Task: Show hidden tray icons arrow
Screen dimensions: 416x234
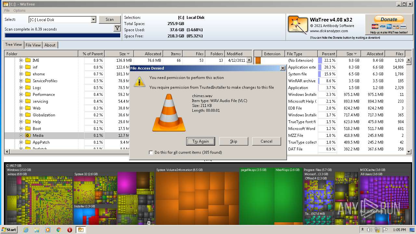Action: 363,229
